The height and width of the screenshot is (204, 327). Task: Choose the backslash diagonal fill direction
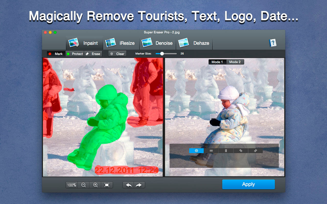coord(241,151)
